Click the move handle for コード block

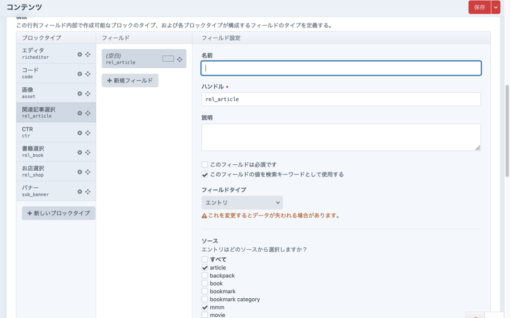coord(88,74)
